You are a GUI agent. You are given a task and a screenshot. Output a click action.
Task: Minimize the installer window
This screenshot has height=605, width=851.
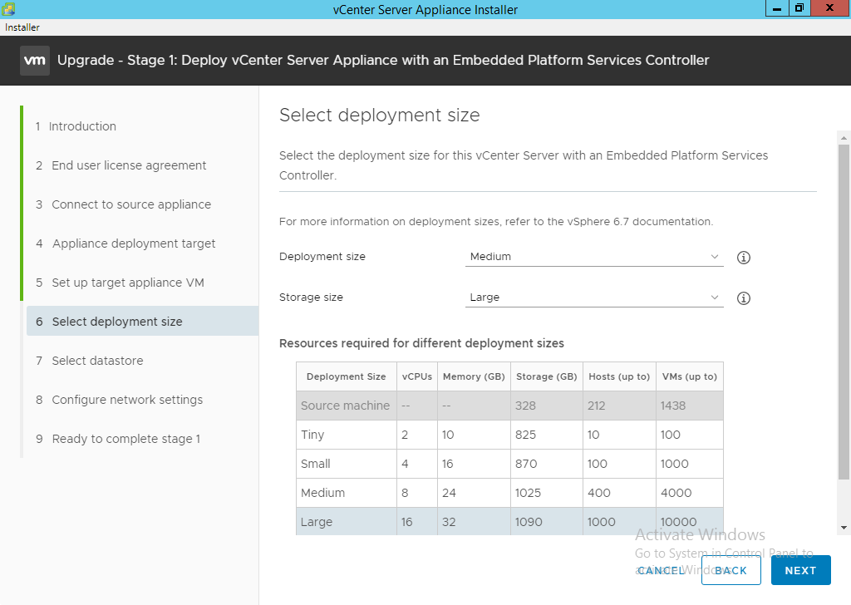[777, 8]
